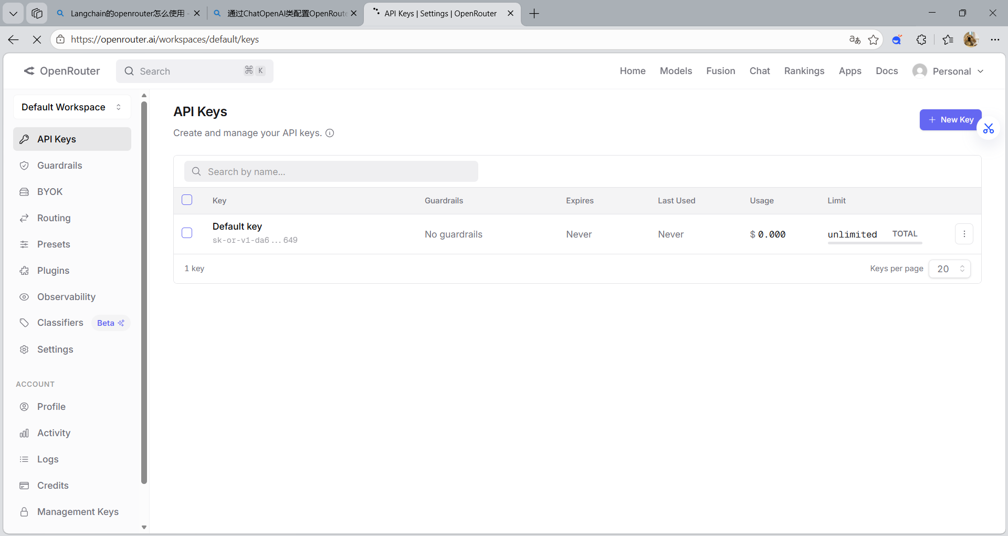The width and height of the screenshot is (1008, 536).
Task: Click the translate page icon
Action: 855,39
